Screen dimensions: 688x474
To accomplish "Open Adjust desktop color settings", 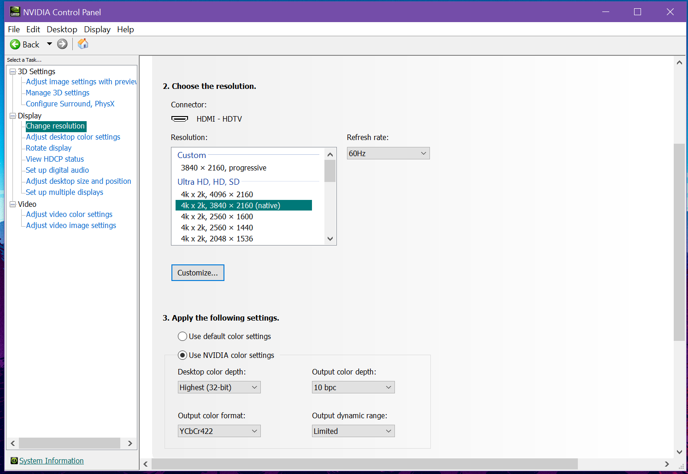I will point(73,137).
